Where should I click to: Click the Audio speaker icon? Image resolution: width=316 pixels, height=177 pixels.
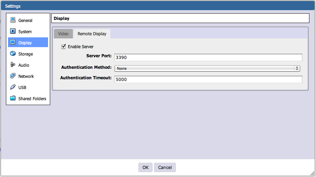pyautogui.click(x=13, y=65)
